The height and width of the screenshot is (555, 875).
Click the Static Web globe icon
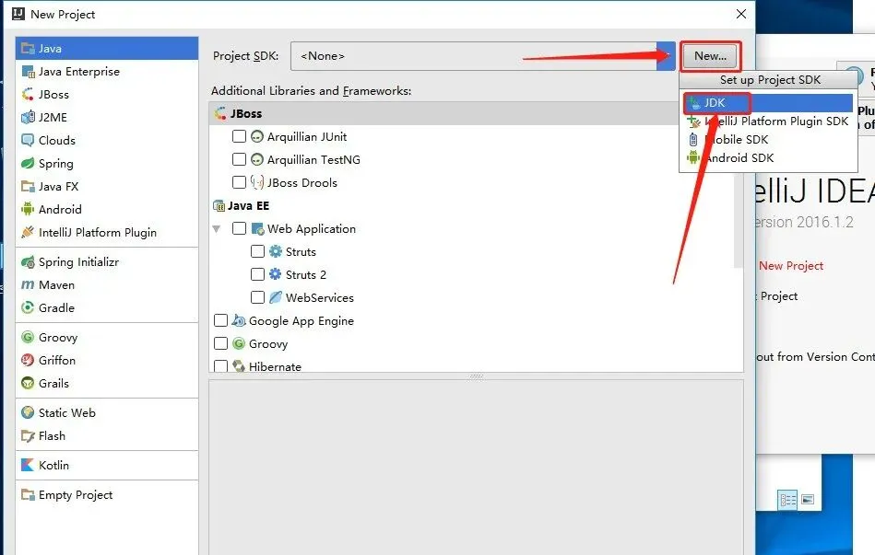tap(28, 412)
